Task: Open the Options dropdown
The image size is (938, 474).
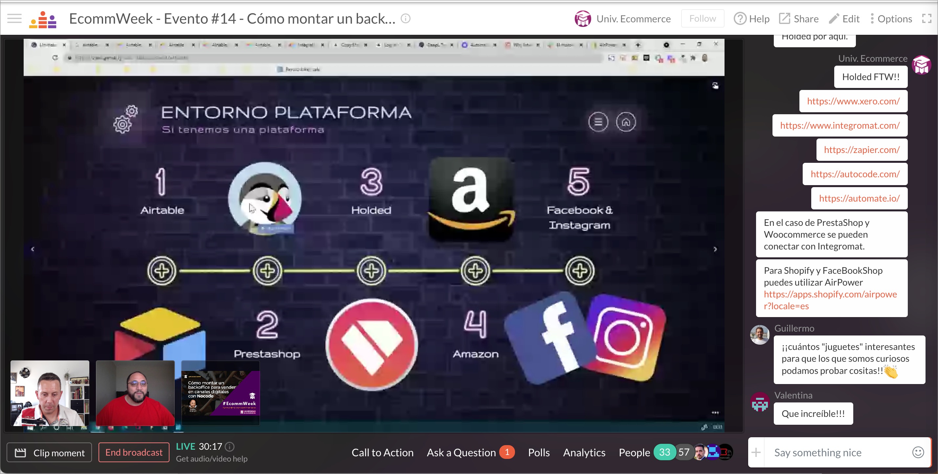Action: tap(891, 19)
